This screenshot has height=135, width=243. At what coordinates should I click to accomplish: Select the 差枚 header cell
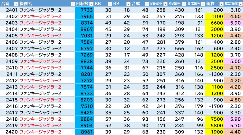click(214, 4)
